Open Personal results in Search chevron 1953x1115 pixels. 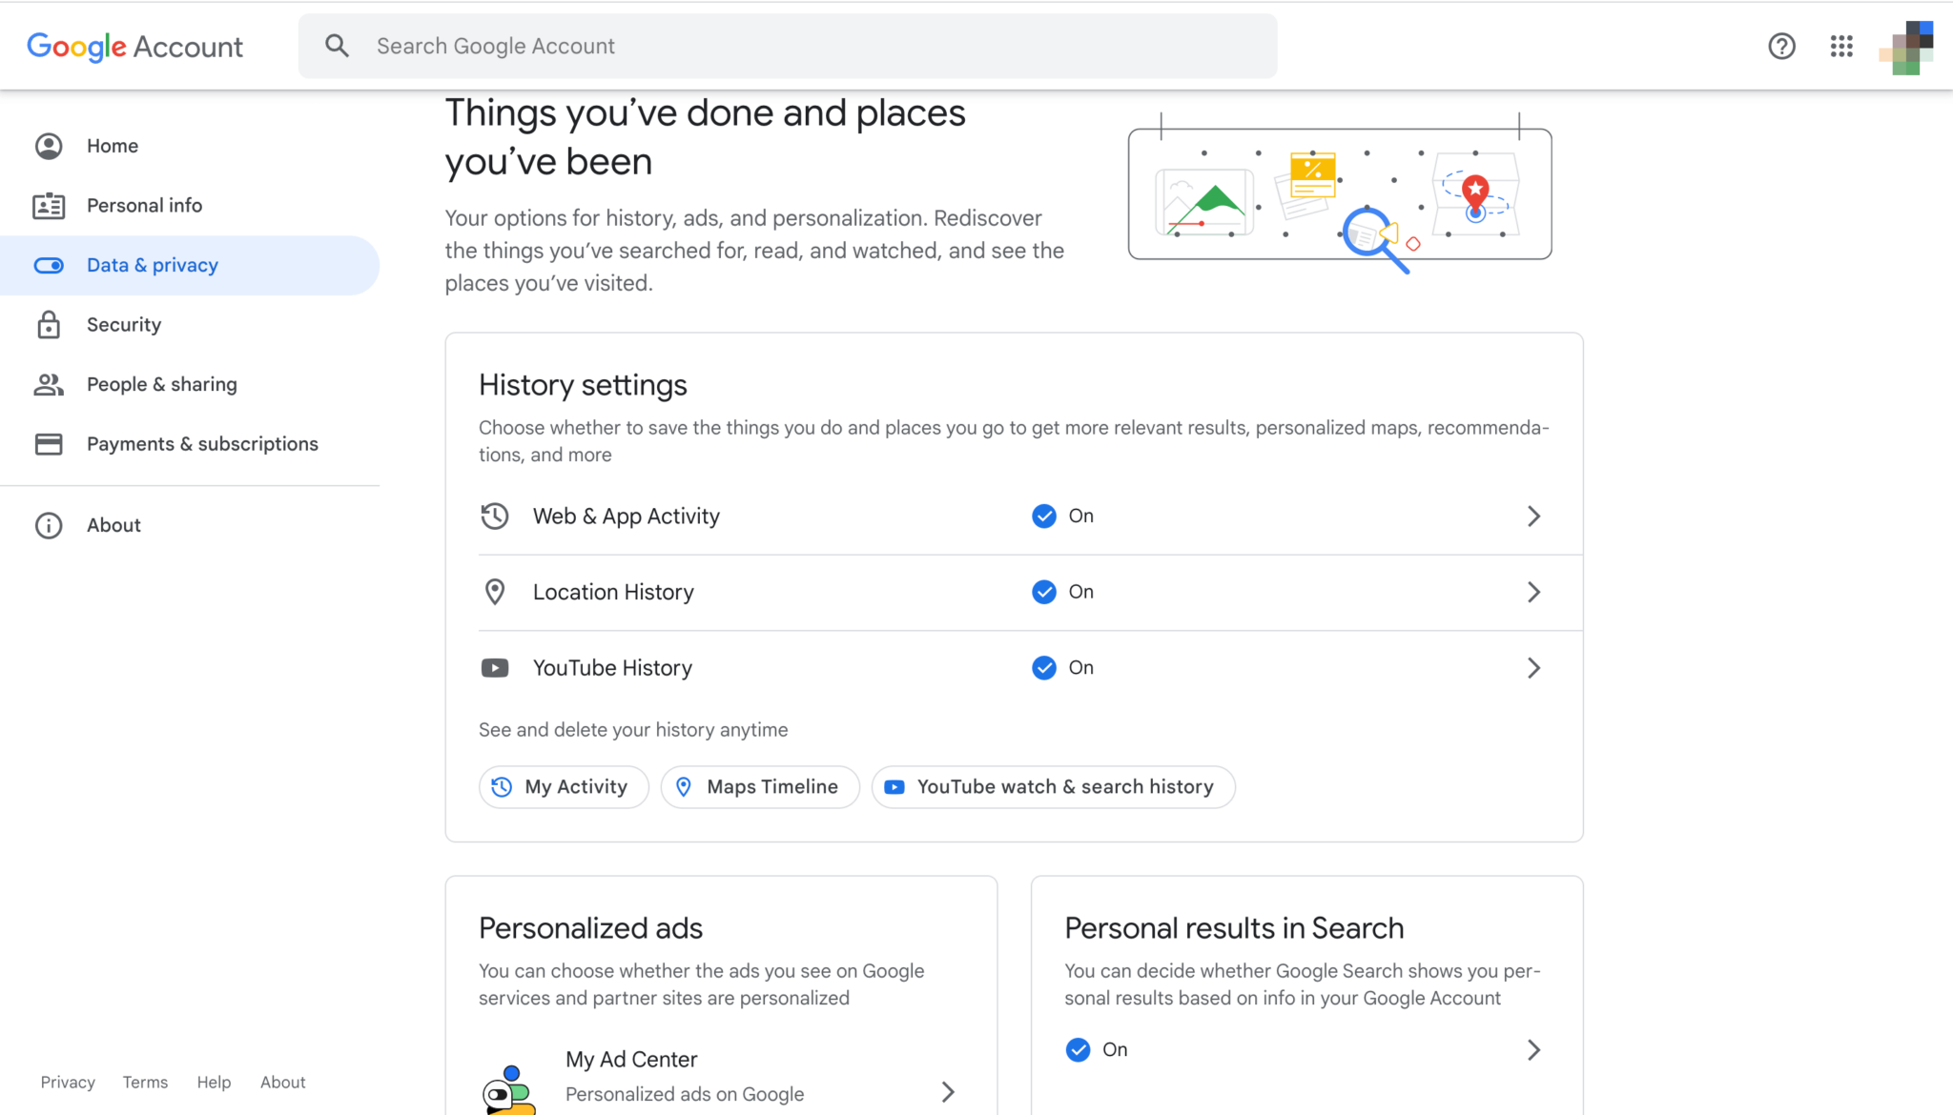(1533, 1050)
